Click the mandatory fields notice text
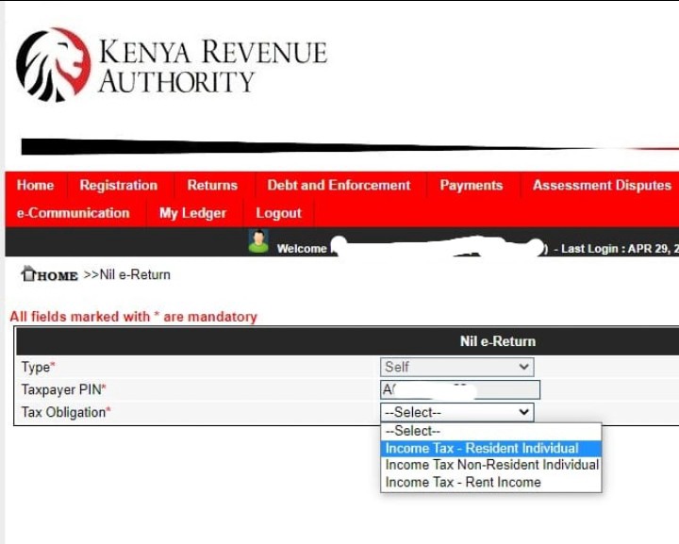 click(x=133, y=317)
